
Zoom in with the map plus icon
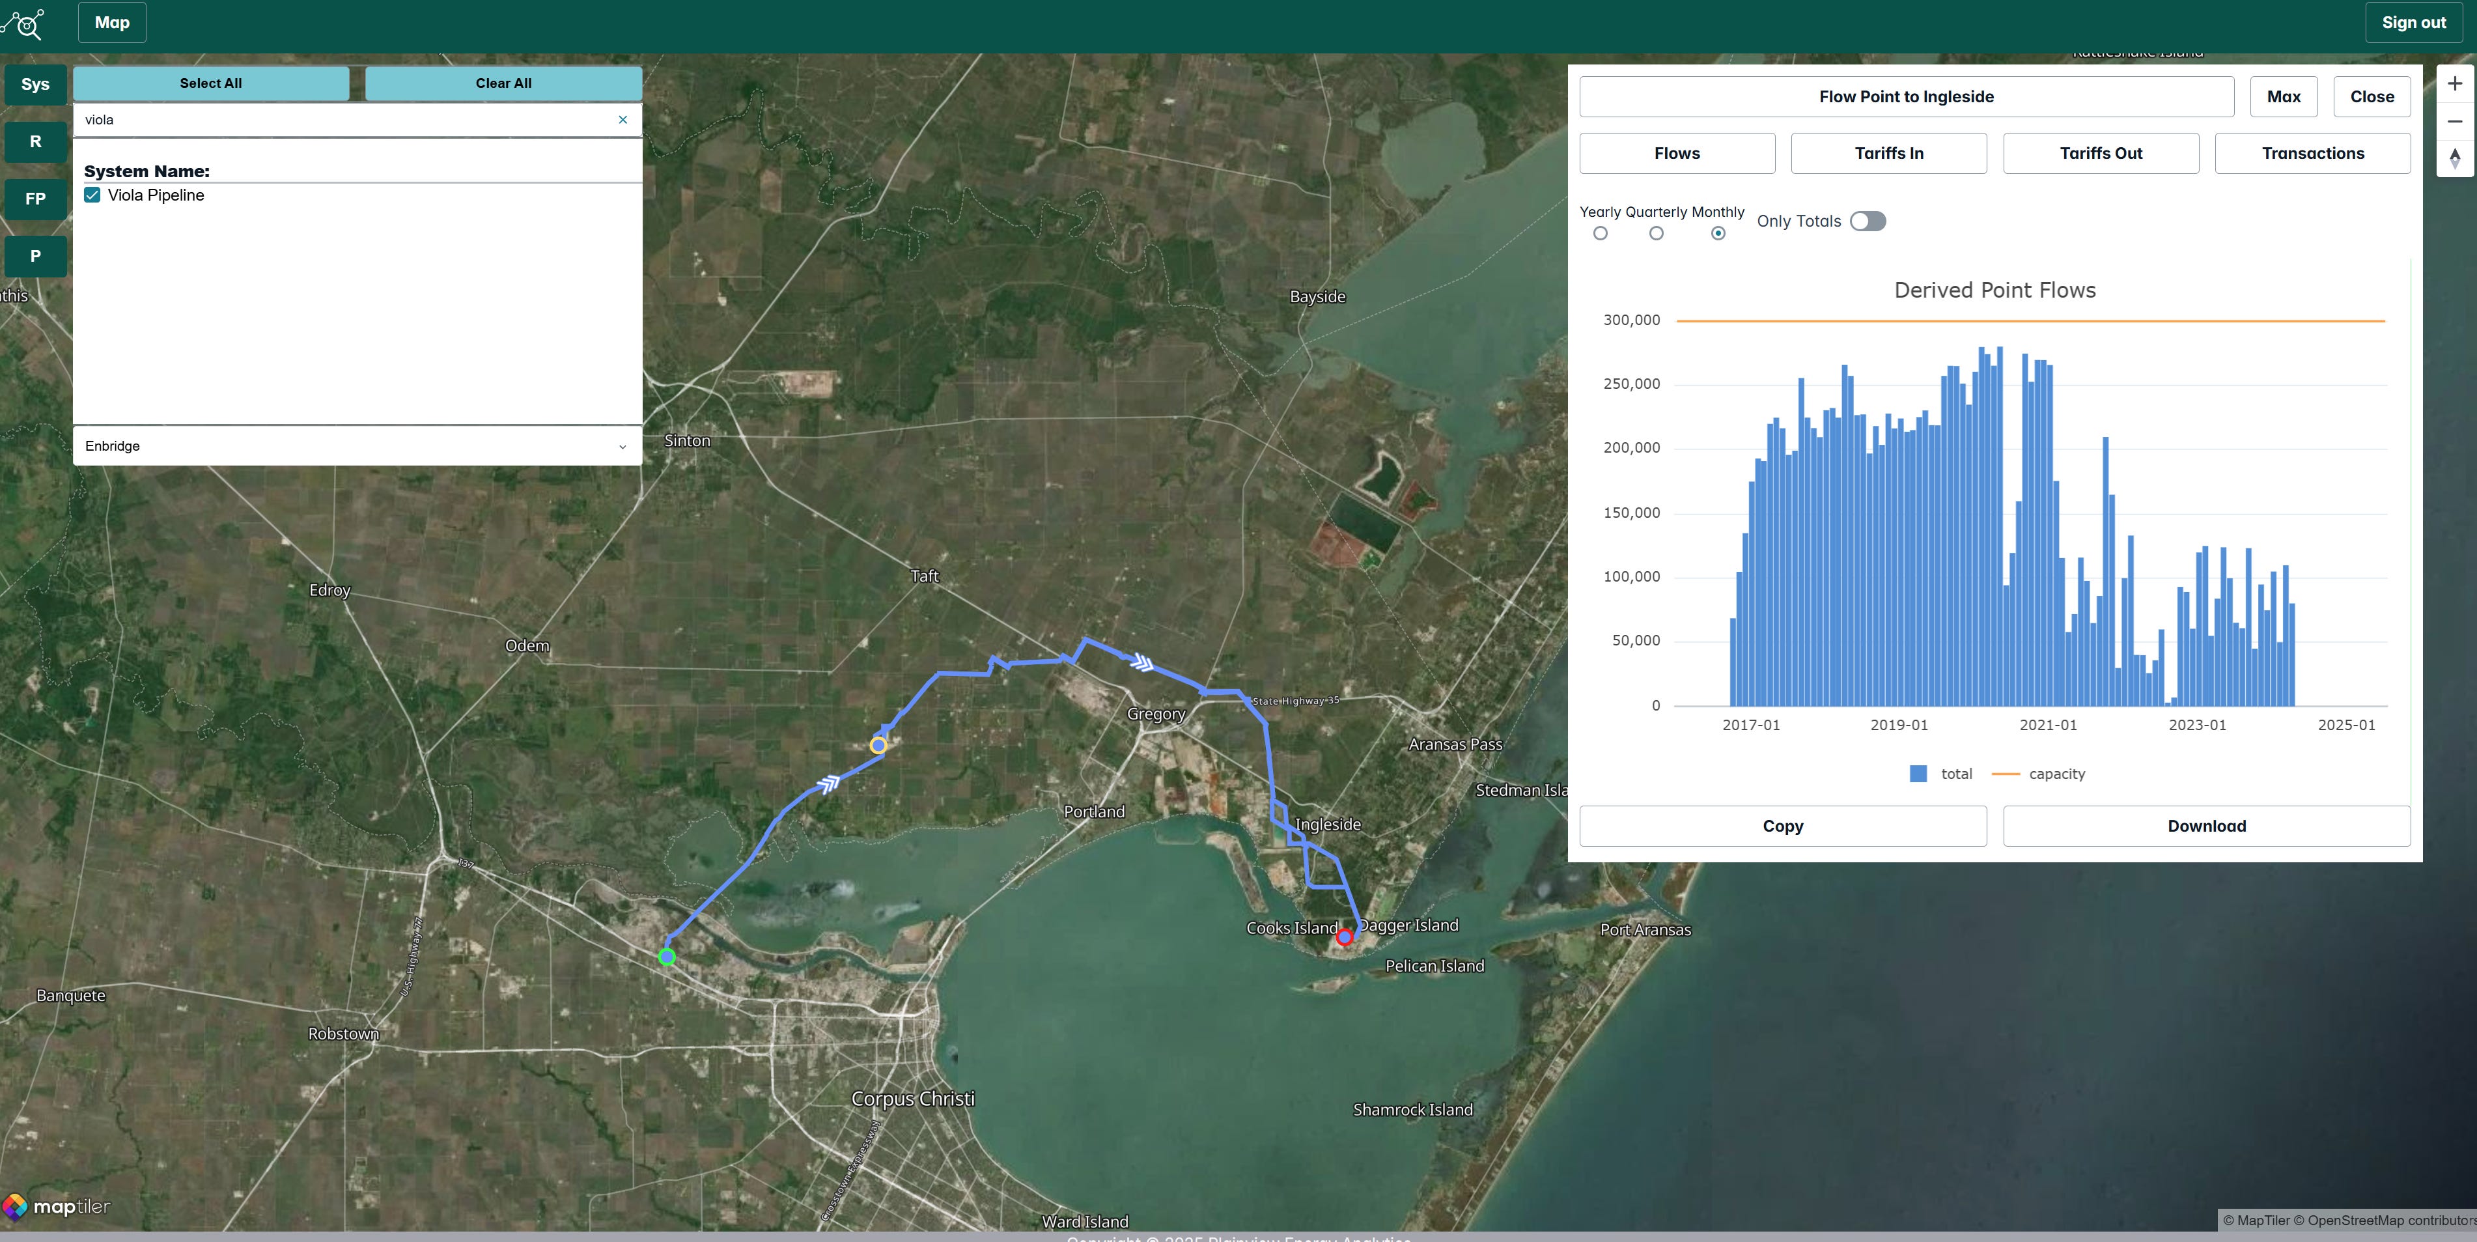coord(2454,84)
